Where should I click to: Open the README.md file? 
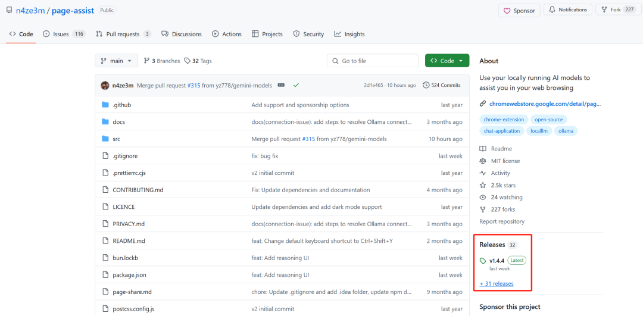pos(129,241)
